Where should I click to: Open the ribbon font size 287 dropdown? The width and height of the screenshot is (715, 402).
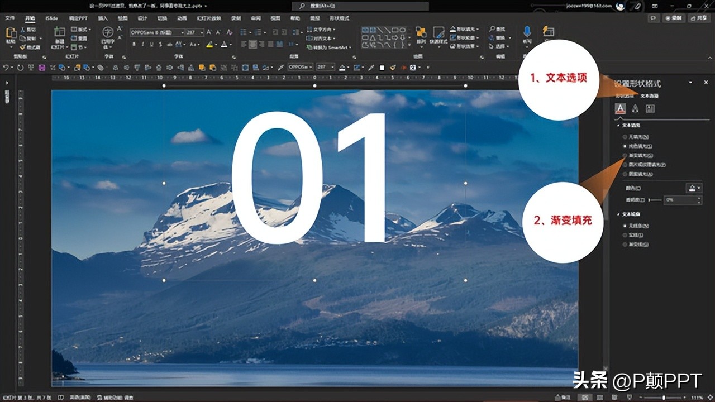point(202,32)
